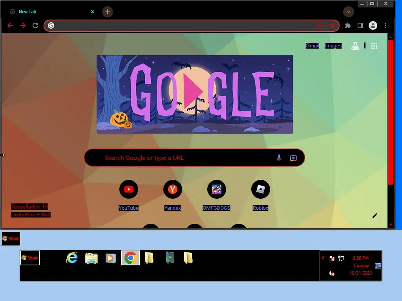402x301 pixels.
Task: Open Search Labs flask icon
Action: [x=355, y=46]
